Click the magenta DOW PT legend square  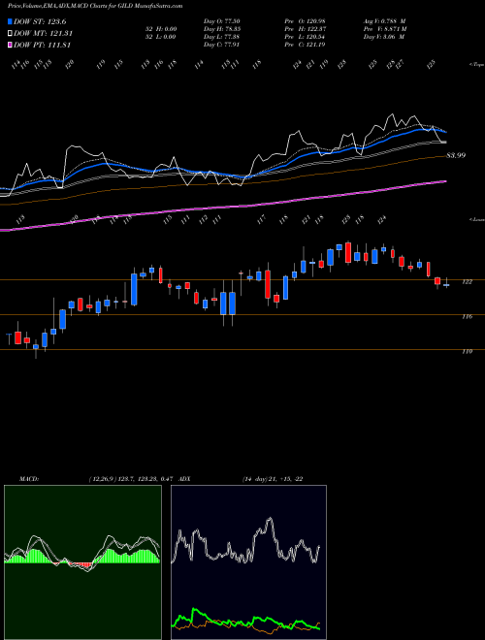[11, 45]
